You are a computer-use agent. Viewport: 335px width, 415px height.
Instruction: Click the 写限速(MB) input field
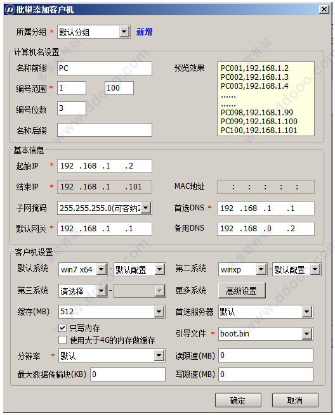tap(266, 374)
